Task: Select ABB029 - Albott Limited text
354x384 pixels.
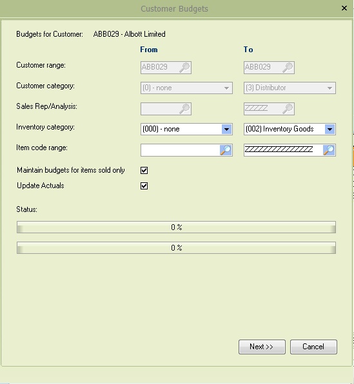Action: pyautogui.click(x=129, y=34)
